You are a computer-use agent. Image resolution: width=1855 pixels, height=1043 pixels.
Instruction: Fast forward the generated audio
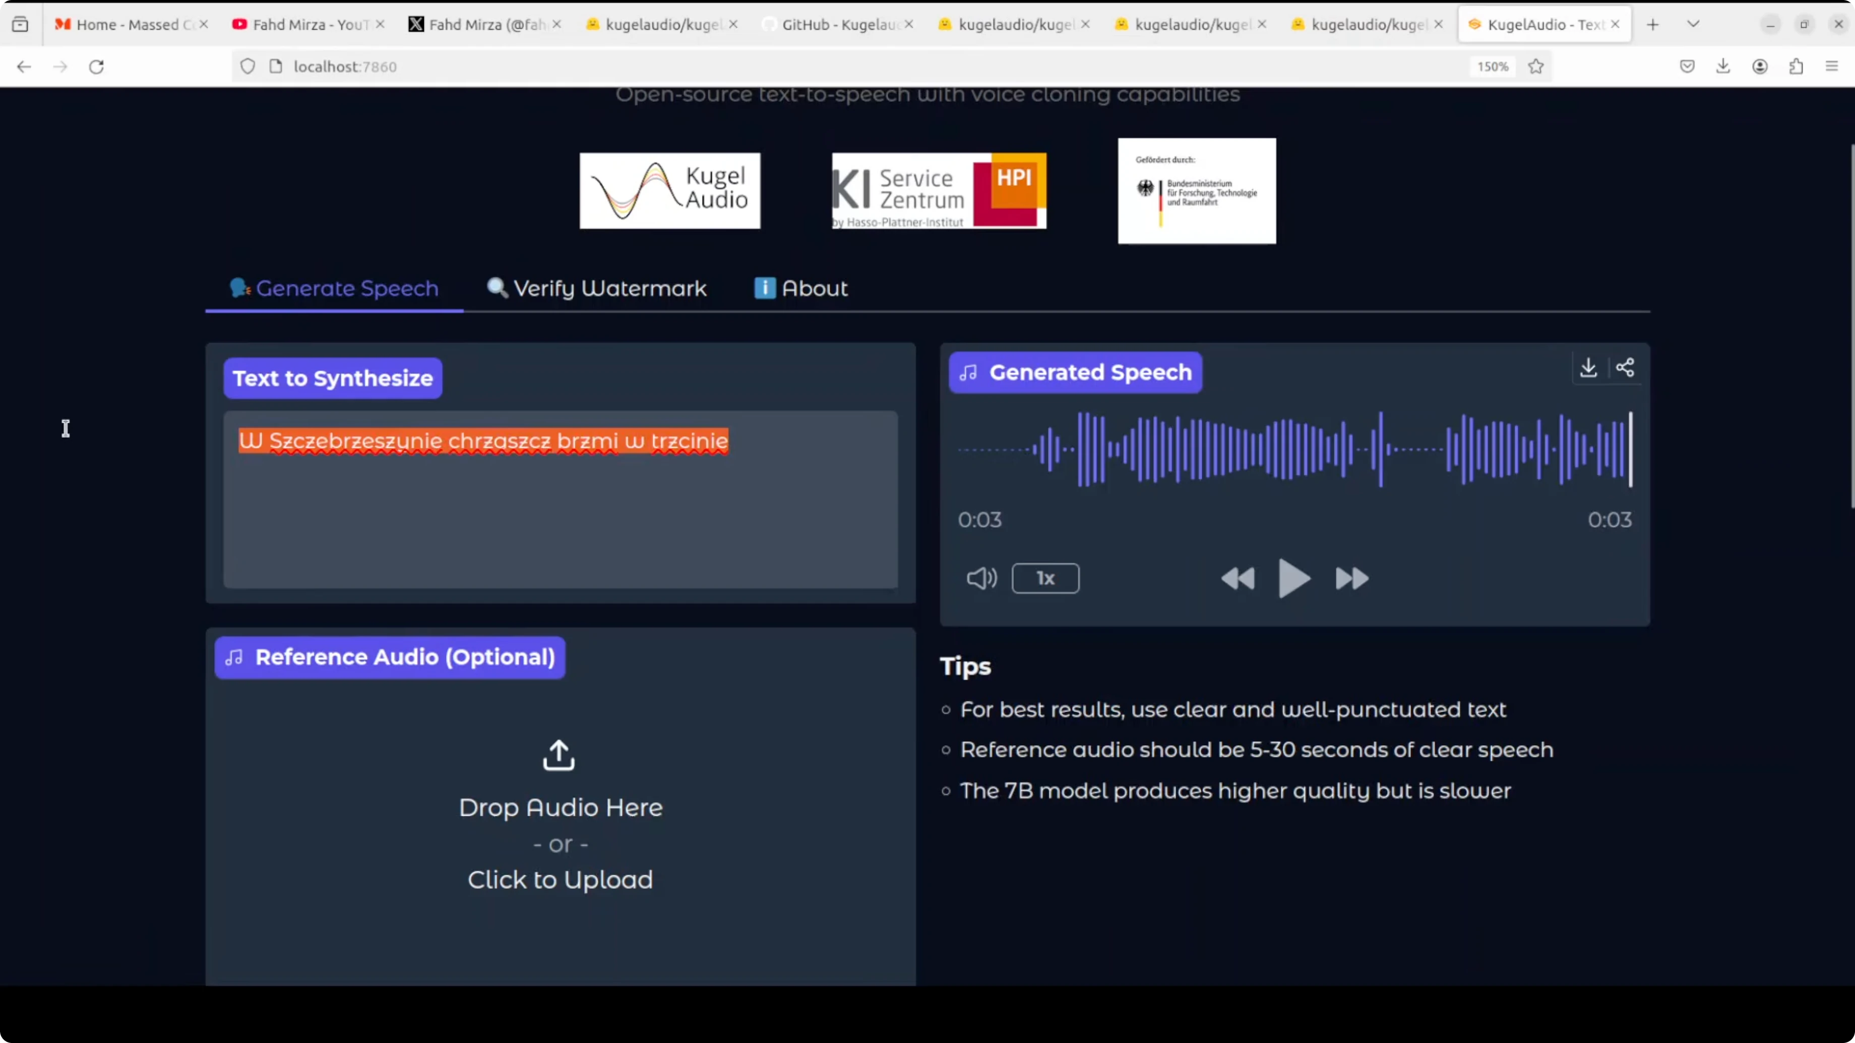pyautogui.click(x=1351, y=578)
